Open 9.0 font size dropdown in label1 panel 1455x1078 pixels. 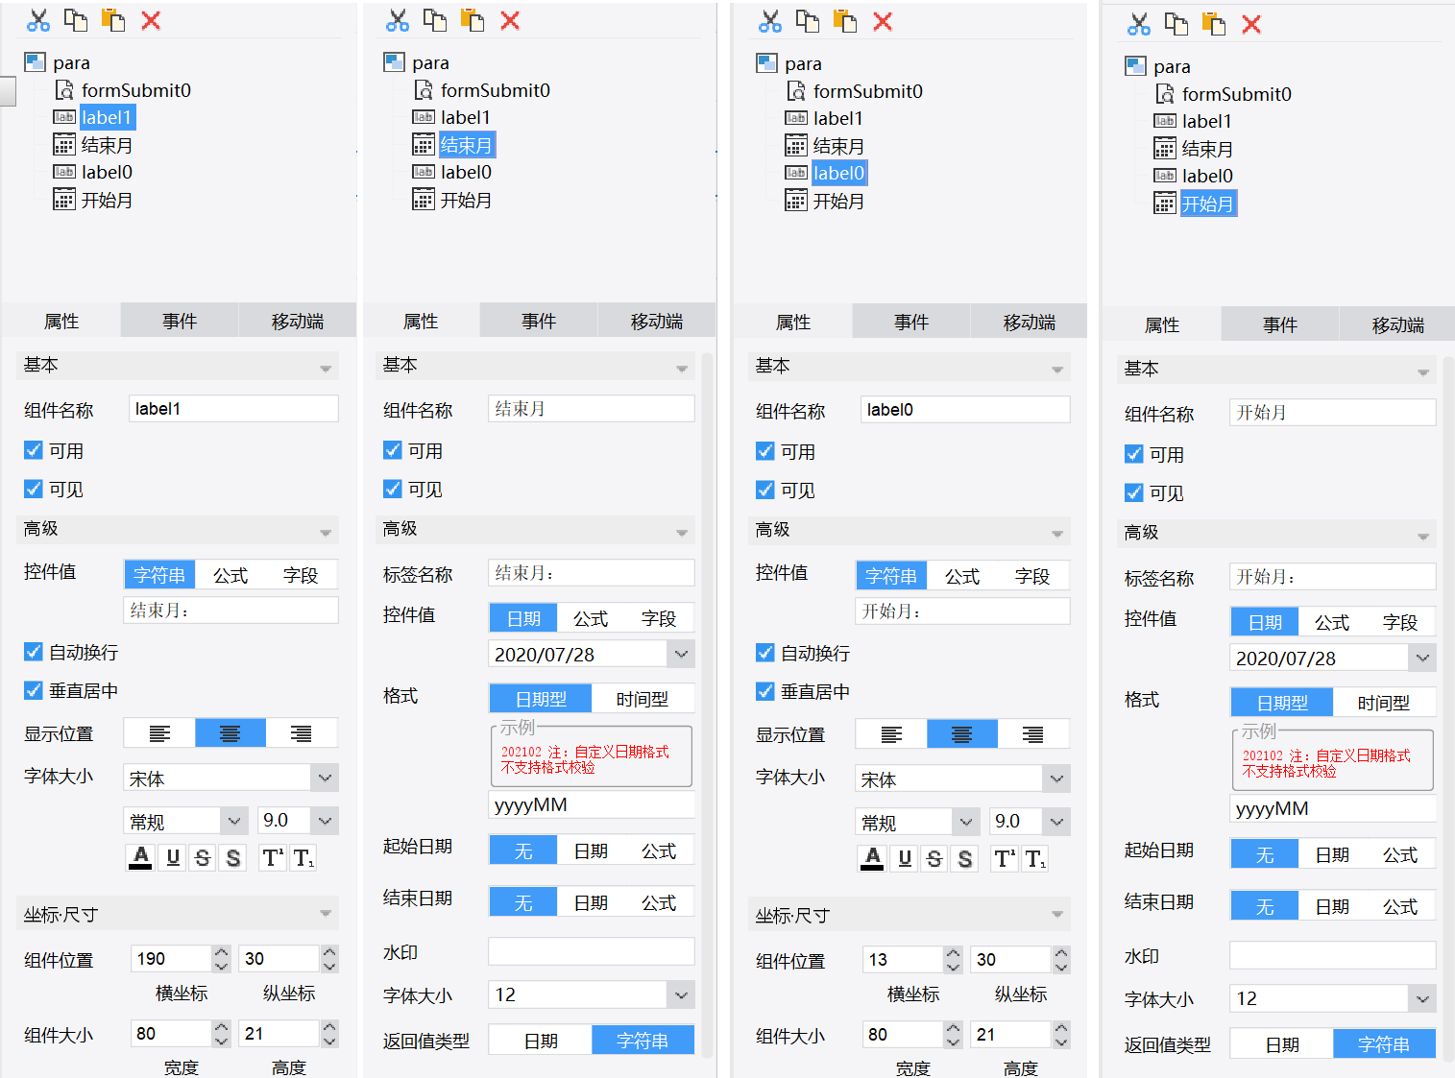pyautogui.click(x=326, y=821)
